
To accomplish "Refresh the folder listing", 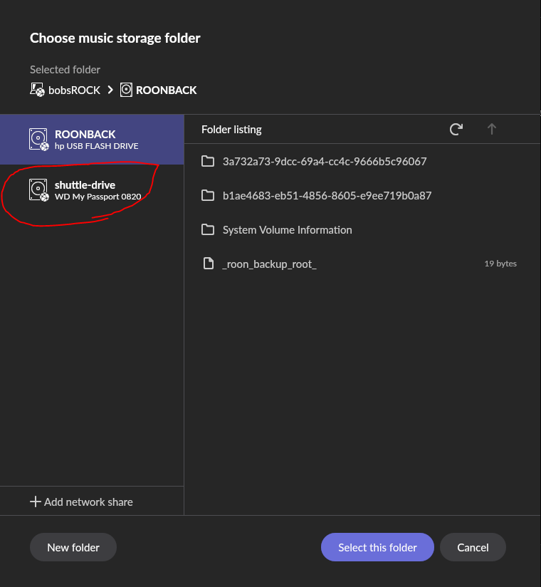I will pos(456,129).
